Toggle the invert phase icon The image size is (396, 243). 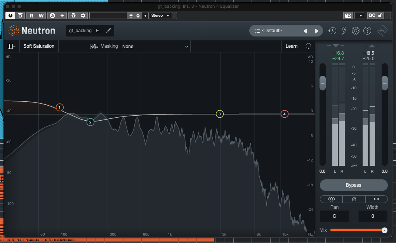(x=354, y=199)
